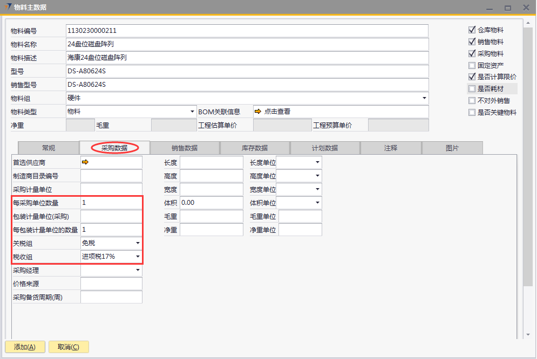Check the 不对外销售 option
The image size is (537, 359).
472,101
